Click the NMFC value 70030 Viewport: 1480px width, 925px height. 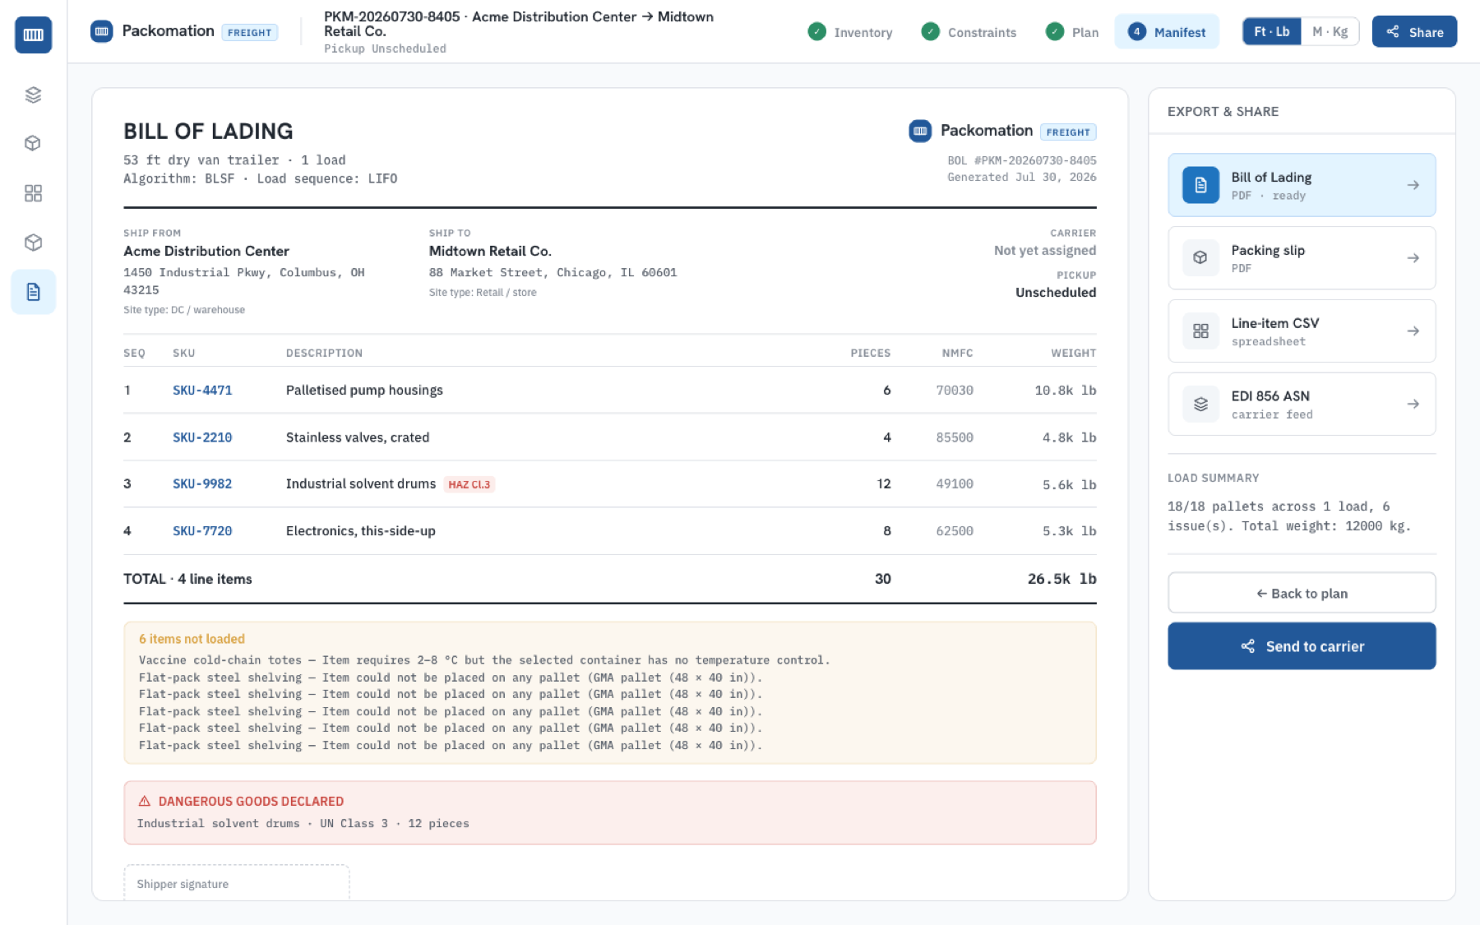(955, 391)
